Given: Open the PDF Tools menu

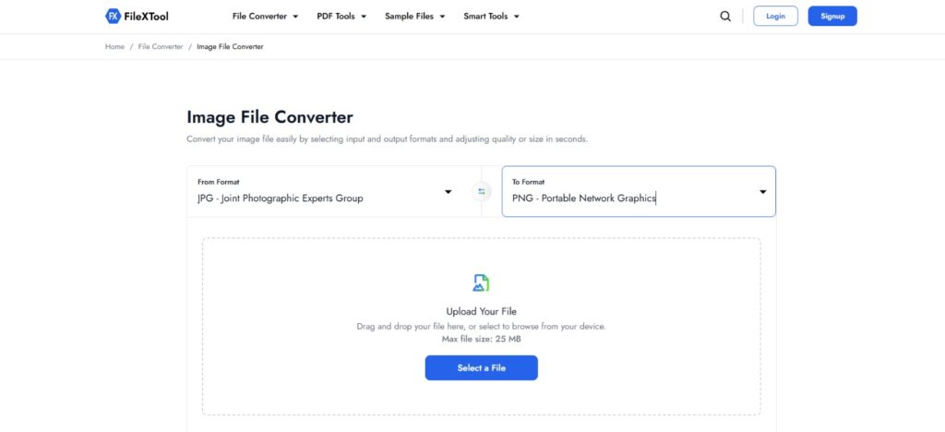Looking at the screenshot, I should (x=341, y=16).
